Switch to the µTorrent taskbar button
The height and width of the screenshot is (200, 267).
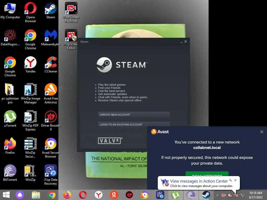pos(175,195)
